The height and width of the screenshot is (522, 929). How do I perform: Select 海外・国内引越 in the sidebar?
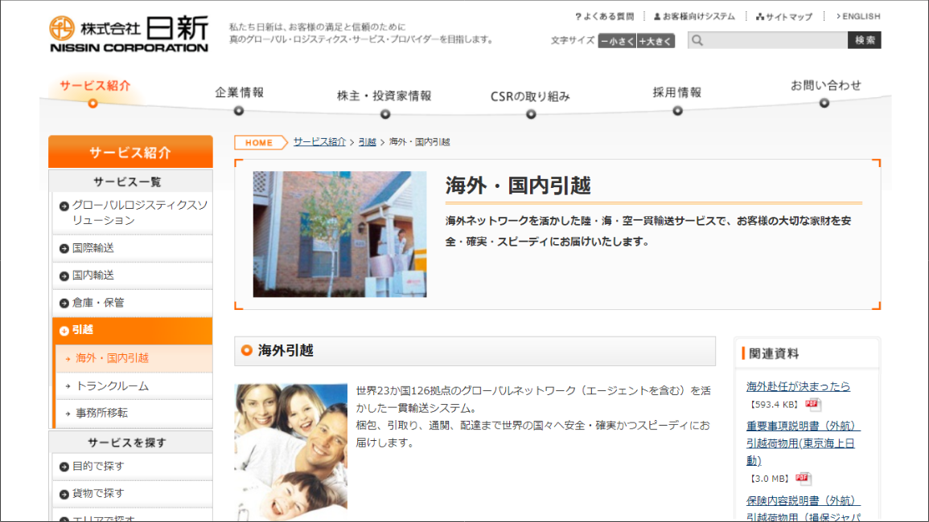134,358
